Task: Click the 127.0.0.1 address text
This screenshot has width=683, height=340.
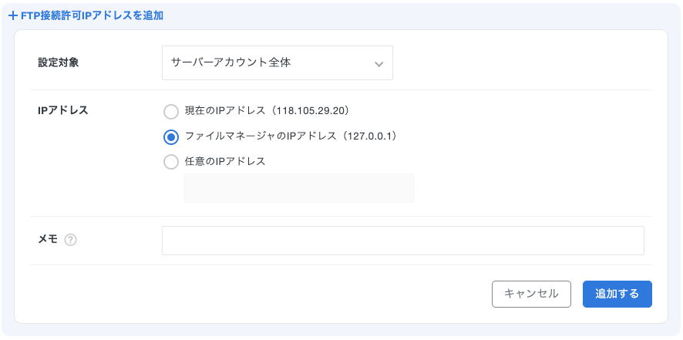Action: pos(368,136)
